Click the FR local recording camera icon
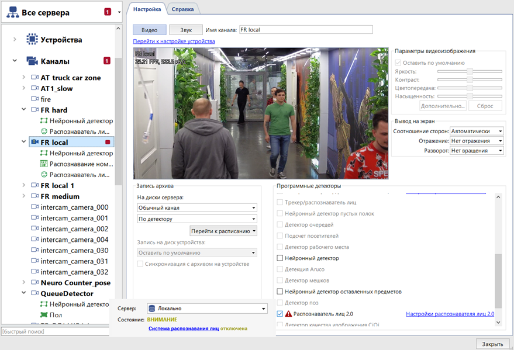The height and width of the screenshot is (350, 514). click(x=35, y=142)
